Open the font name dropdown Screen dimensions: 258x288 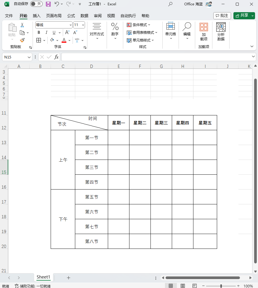coord(70,25)
